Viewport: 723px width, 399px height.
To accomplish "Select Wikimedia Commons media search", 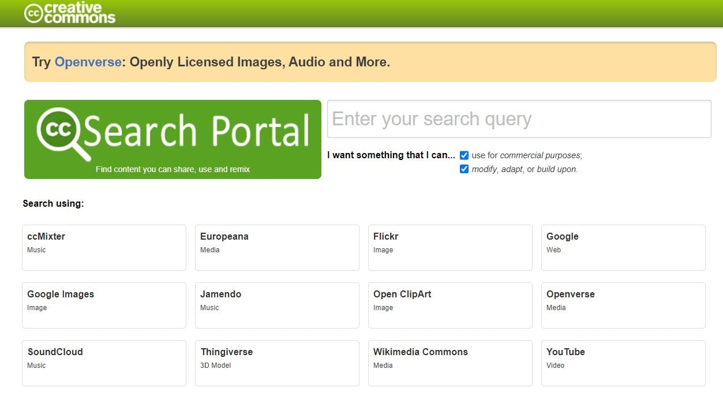I will click(450, 363).
